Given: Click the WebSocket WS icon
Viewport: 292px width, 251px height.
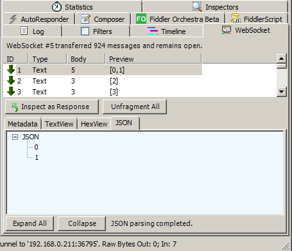Looking at the screenshot, I should (227, 30).
